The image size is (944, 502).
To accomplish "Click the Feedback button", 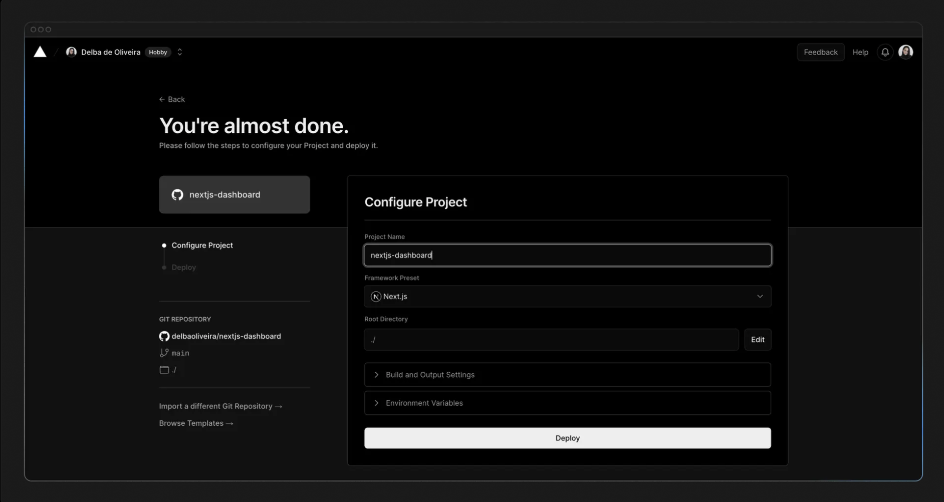I will (x=820, y=52).
